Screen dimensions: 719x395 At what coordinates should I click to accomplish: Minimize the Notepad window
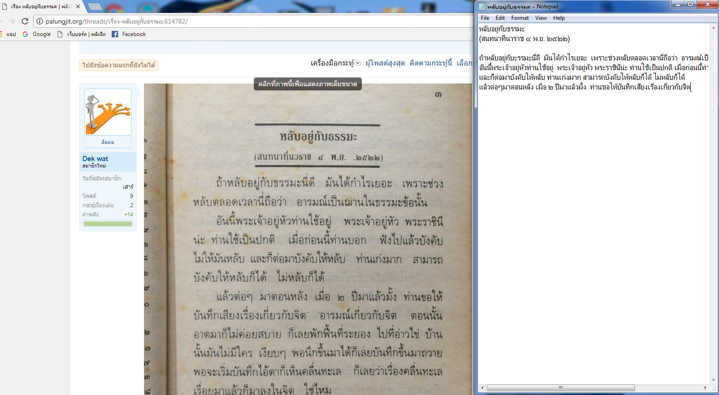click(x=678, y=5)
